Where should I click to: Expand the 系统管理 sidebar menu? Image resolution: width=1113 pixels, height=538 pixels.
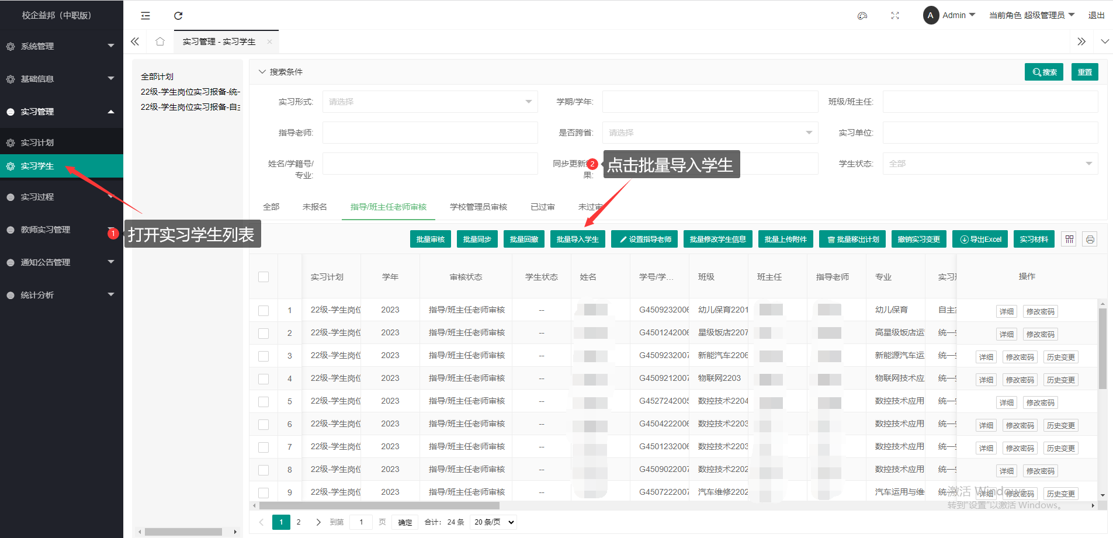[x=61, y=46]
